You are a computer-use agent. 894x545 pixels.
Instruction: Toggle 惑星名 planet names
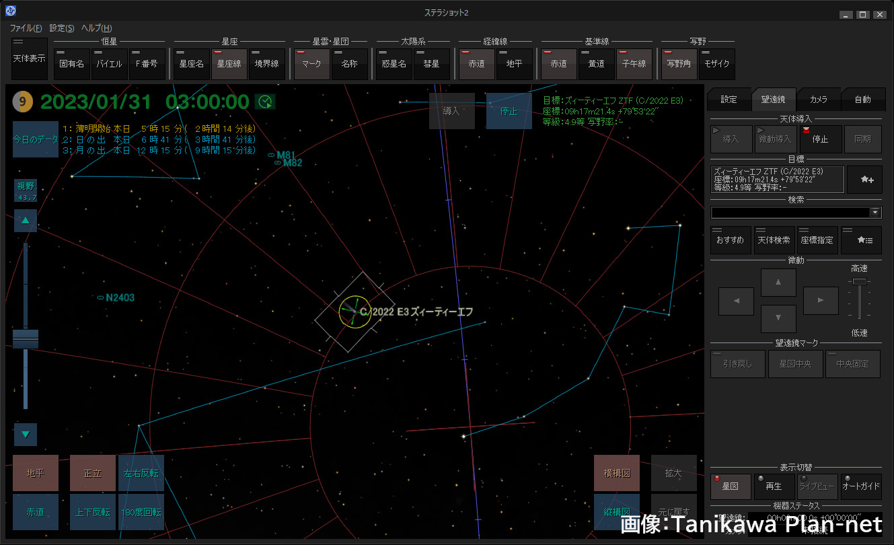(x=394, y=64)
